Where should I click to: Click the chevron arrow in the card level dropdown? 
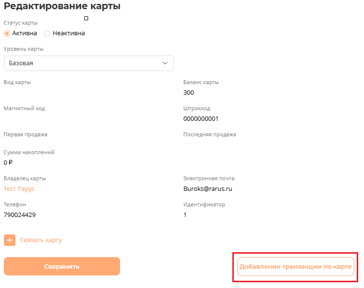[x=165, y=63]
